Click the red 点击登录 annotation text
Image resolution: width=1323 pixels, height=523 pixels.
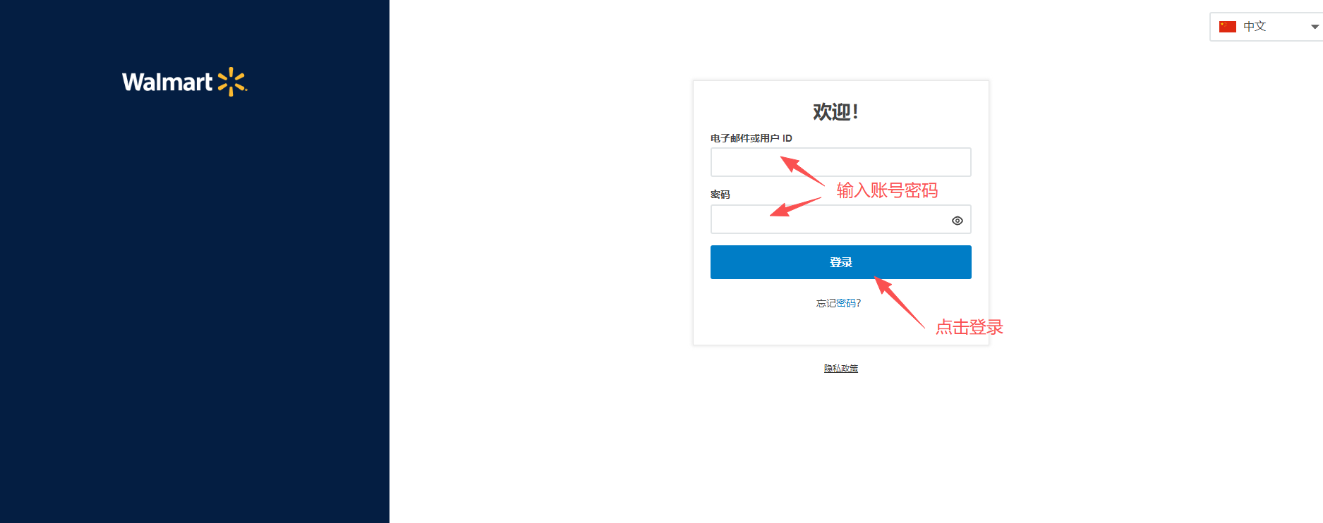click(969, 327)
